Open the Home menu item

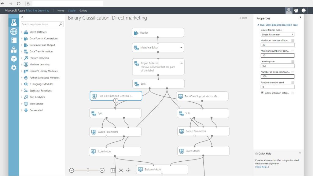61,10
